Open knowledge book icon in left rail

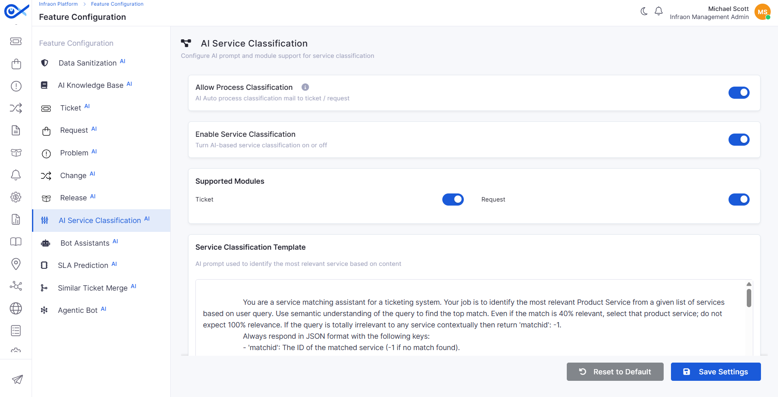tap(16, 242)
